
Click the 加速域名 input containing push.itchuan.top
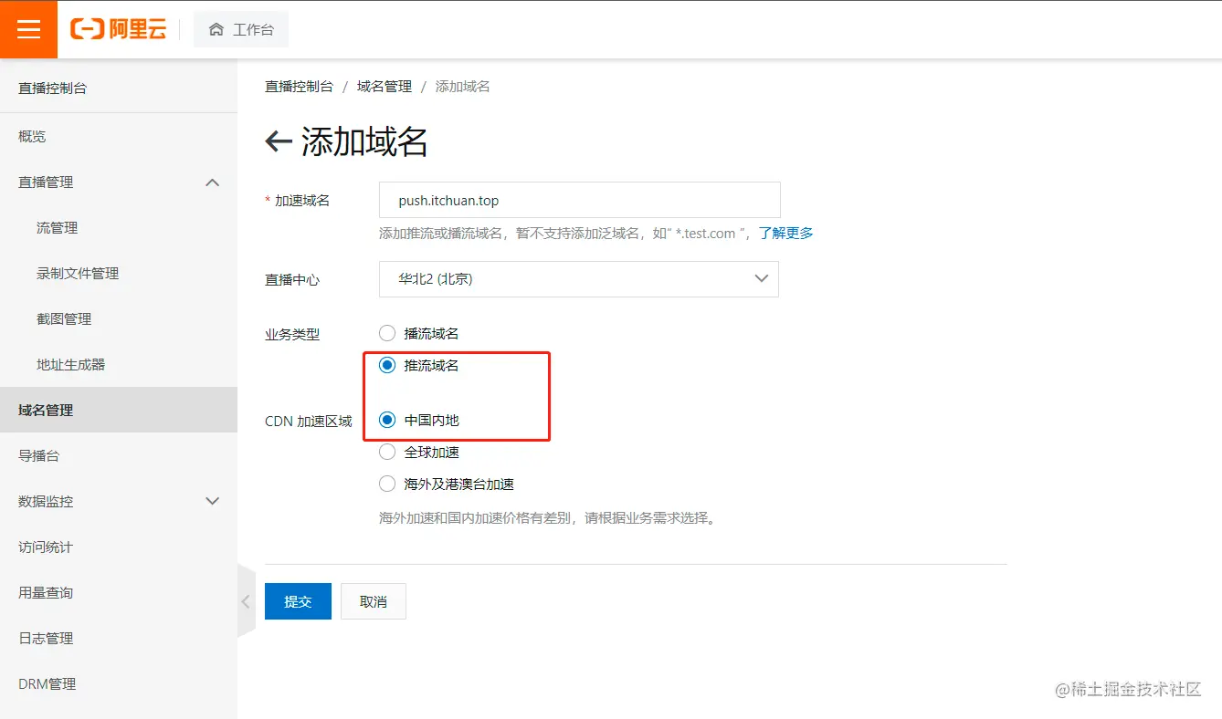(x=578, y=200)
